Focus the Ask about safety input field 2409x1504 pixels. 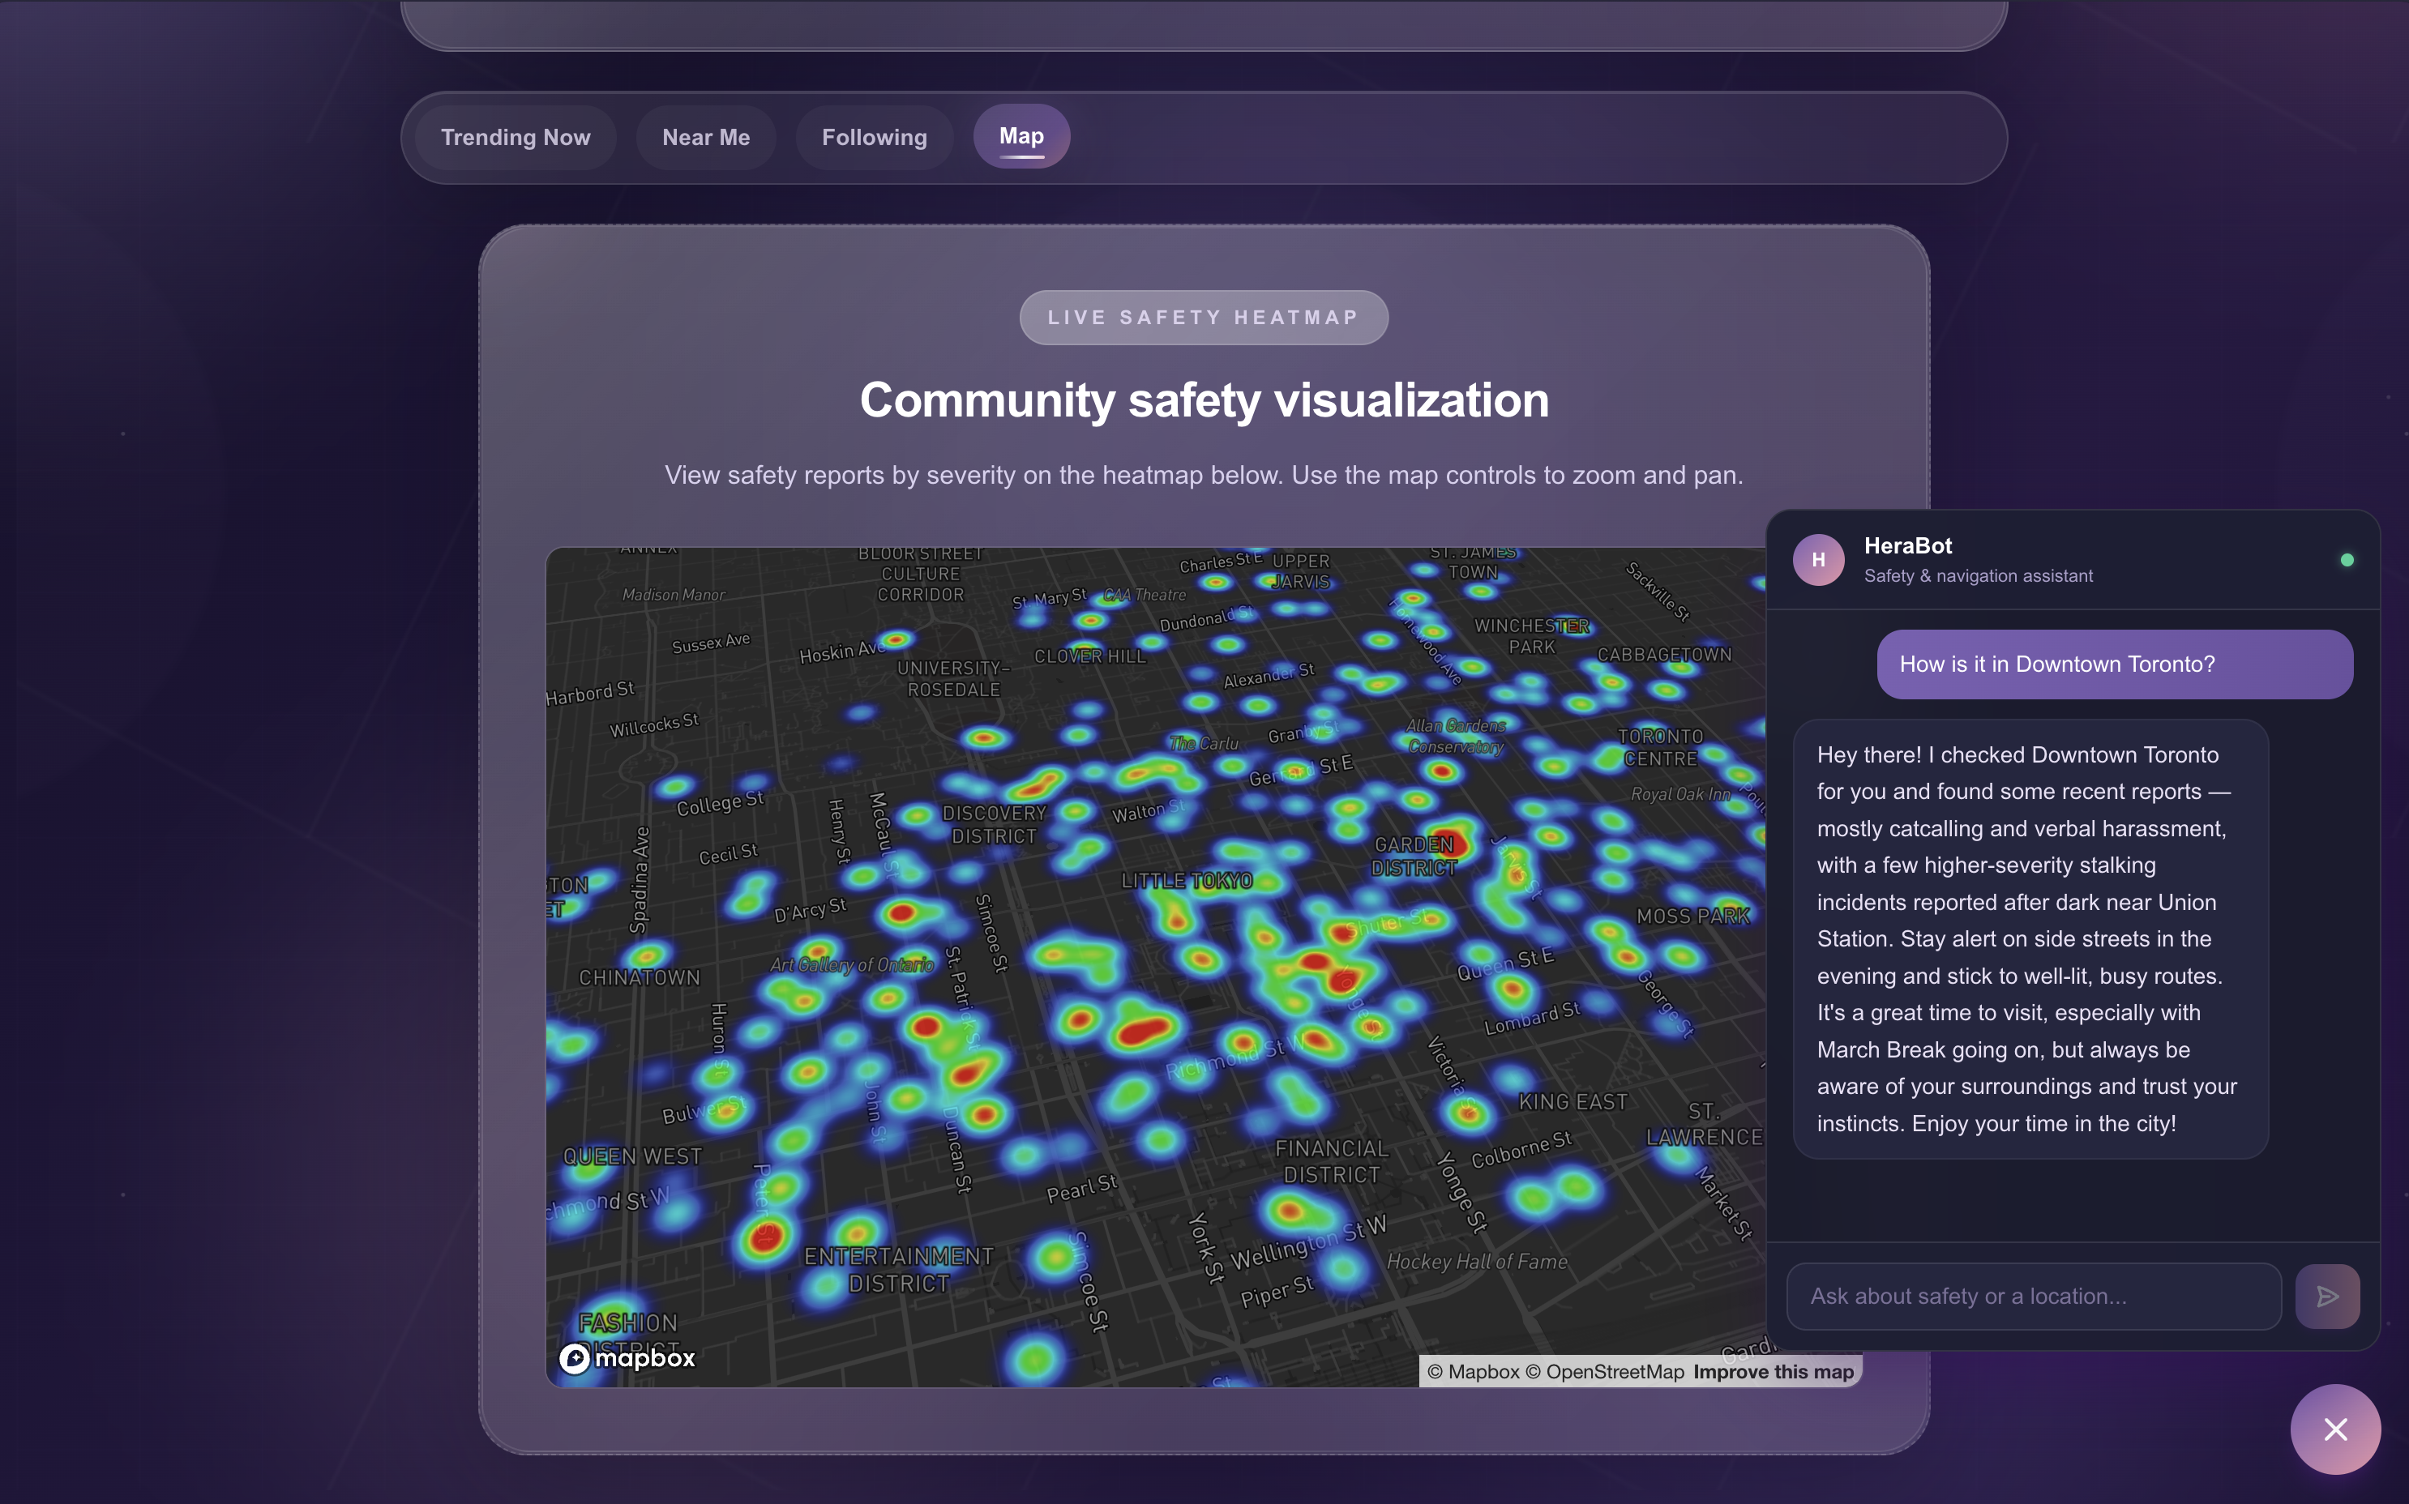(x=2033, y=1296)
